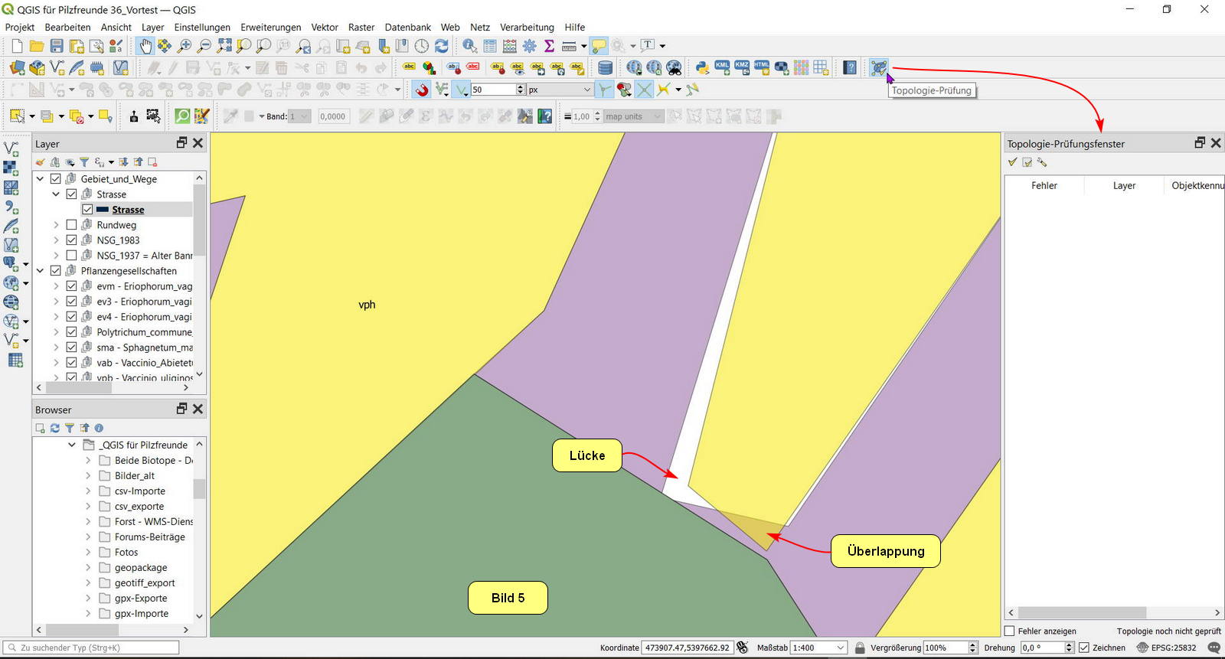Select the Pan Map hand tool

tap(145, 46)
